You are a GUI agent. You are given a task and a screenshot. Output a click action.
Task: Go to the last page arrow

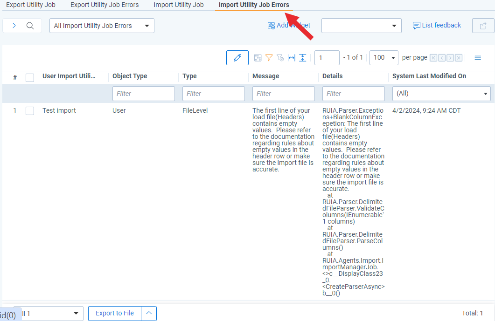459,58
